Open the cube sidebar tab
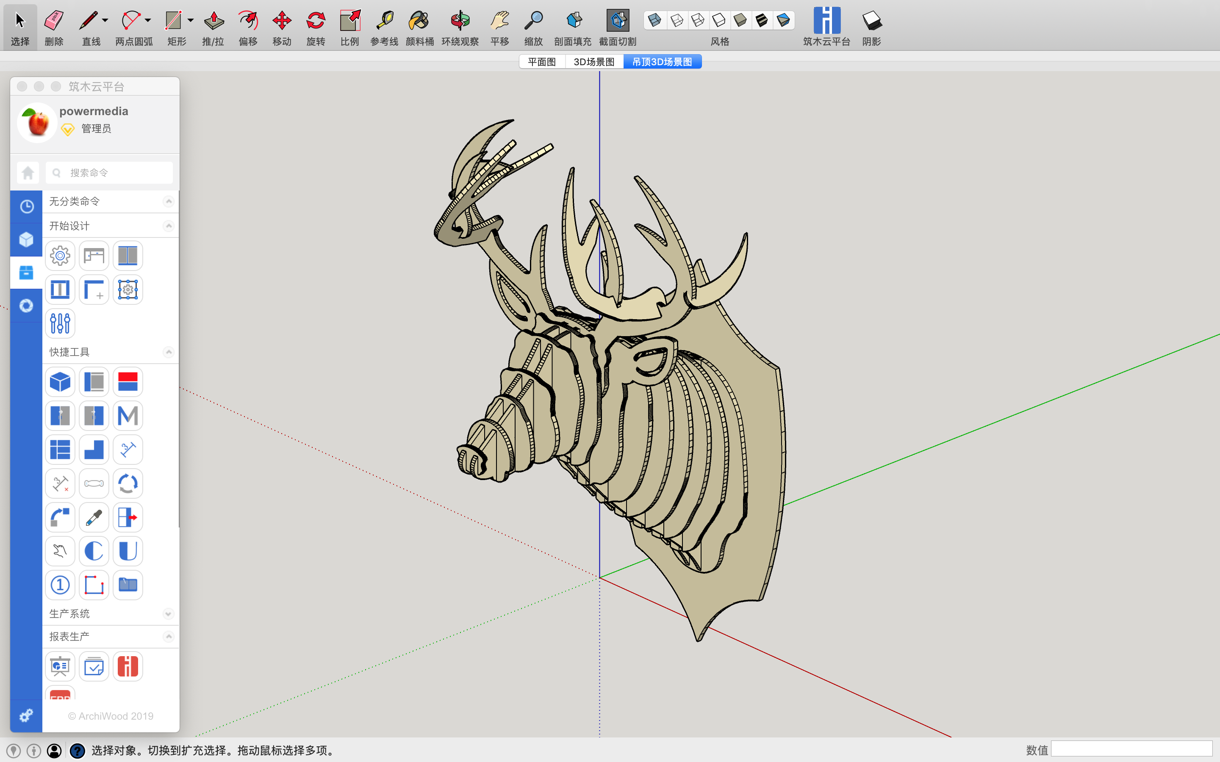Viewport: 1220px width, 762px height. coord(26,239)
